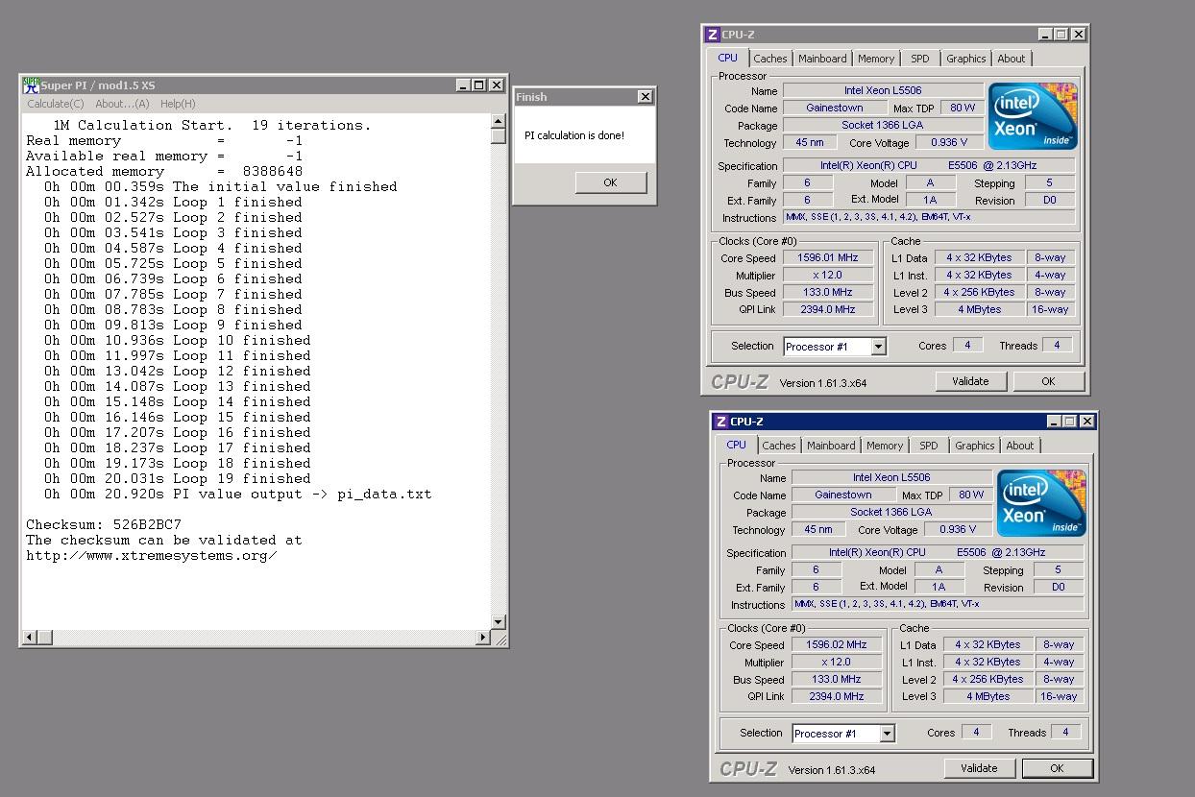Click Super PI vertical scrollbar down arrow
Image resolution: width=1195 pixels, height=797 pixels.
point(498,621)
